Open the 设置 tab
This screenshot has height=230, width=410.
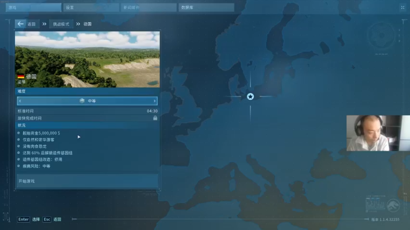coord(91,8)
